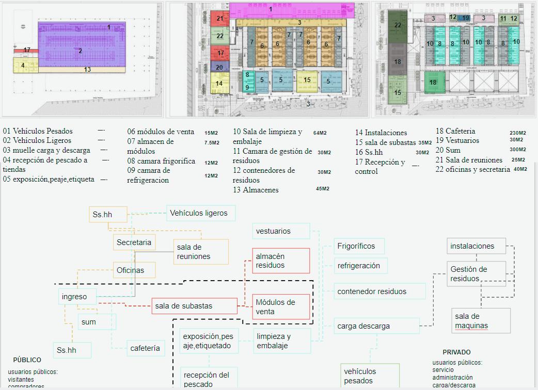Select legend entry 19 Vestuarios
Image resolution: width=538 pixels, height=390 pixels.
pos(457,140)
